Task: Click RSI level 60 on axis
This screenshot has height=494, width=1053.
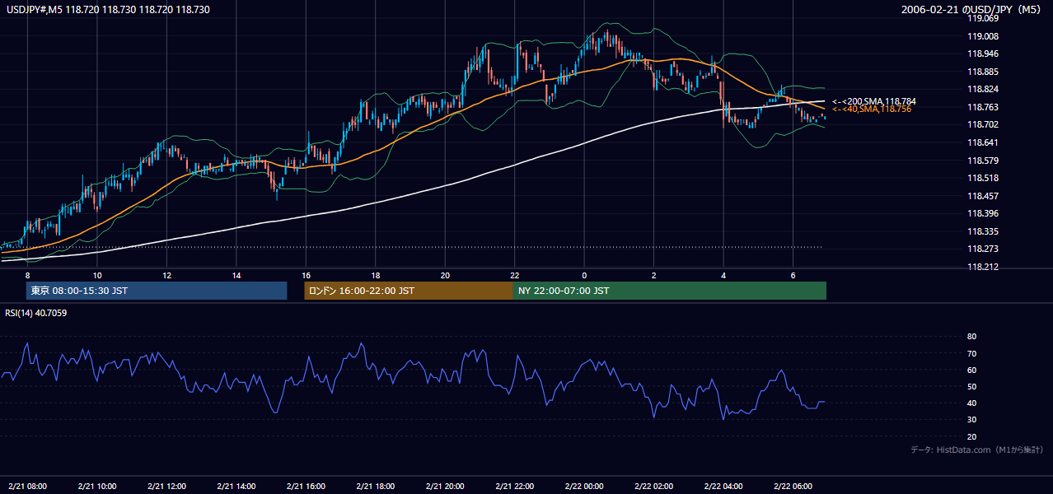Action: click(972, 370)
